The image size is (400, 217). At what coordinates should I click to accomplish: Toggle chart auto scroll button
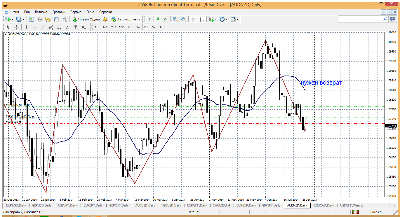pos(193,19)
